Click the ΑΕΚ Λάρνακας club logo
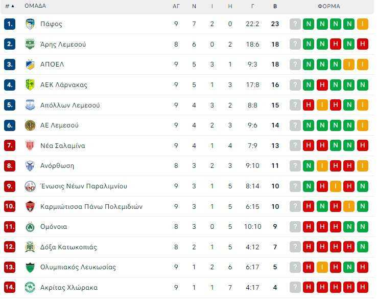This screenshot has width=377, height=300. [x=30, y=85]
